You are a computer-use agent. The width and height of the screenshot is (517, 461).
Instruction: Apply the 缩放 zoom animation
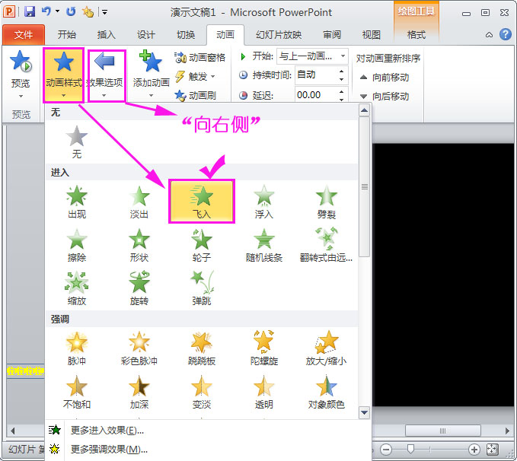[76, 288]
